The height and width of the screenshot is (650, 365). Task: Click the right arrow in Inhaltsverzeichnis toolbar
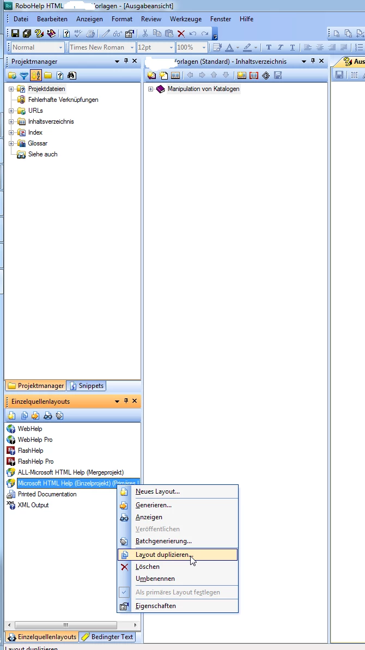(x=202, y=75)
